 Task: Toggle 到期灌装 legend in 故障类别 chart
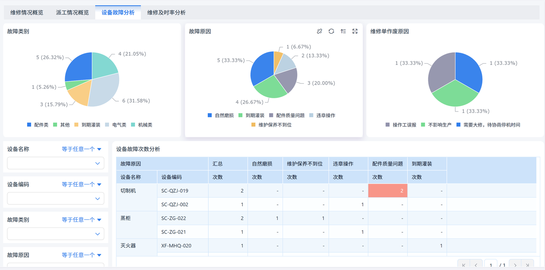pyautogui.click(x=87, y=125)
